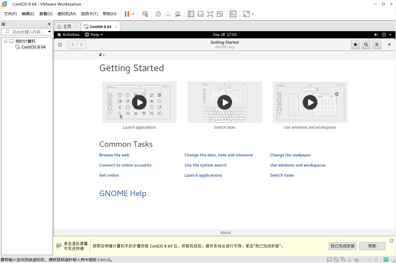Open Use the system search link
Viewport: 396px width, 263px height.
(x=205, y=165)
